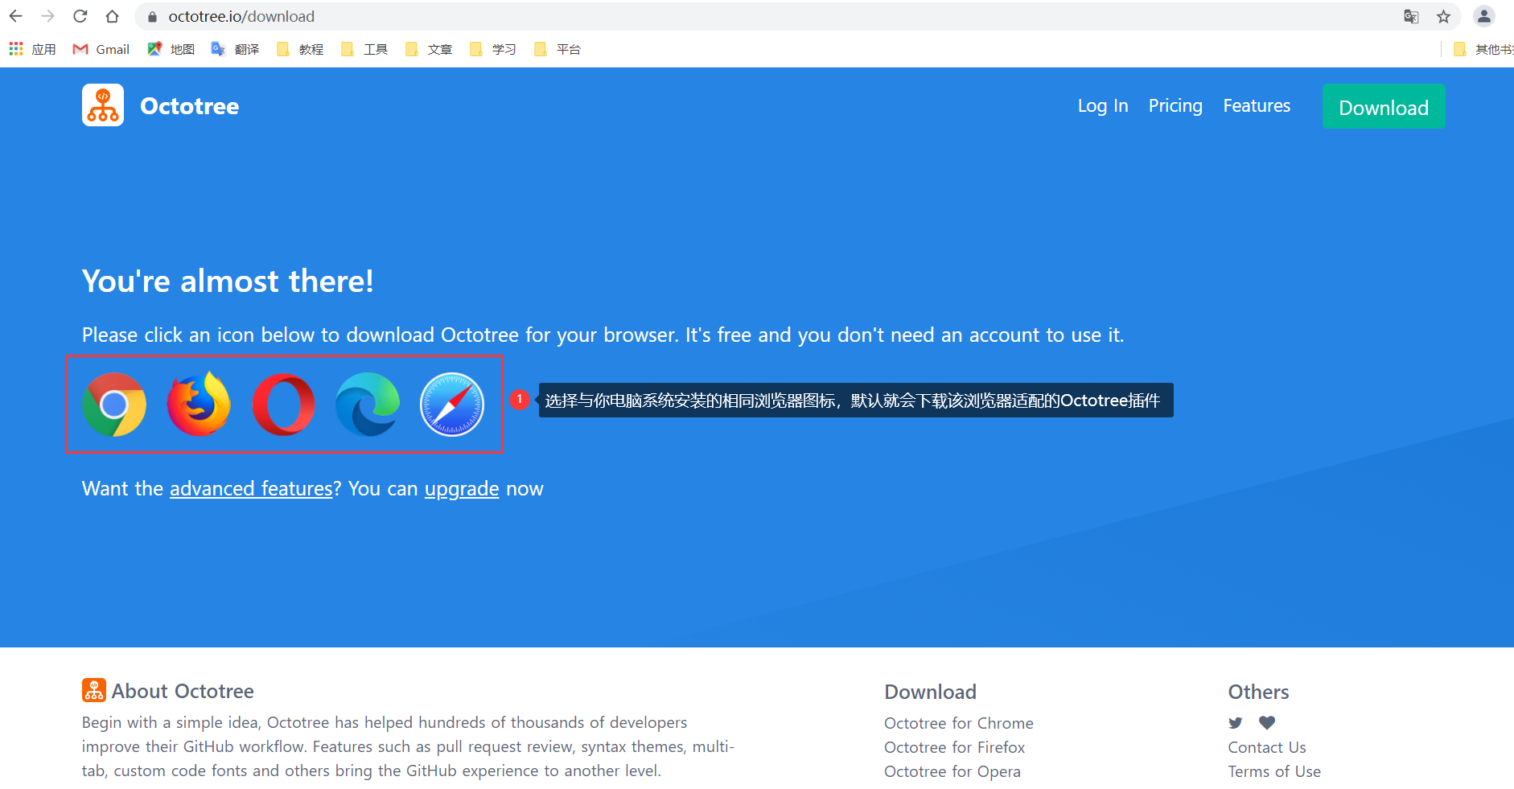Click the Others footer column heading
1514x789 pixels.
tap(1258, 692)
